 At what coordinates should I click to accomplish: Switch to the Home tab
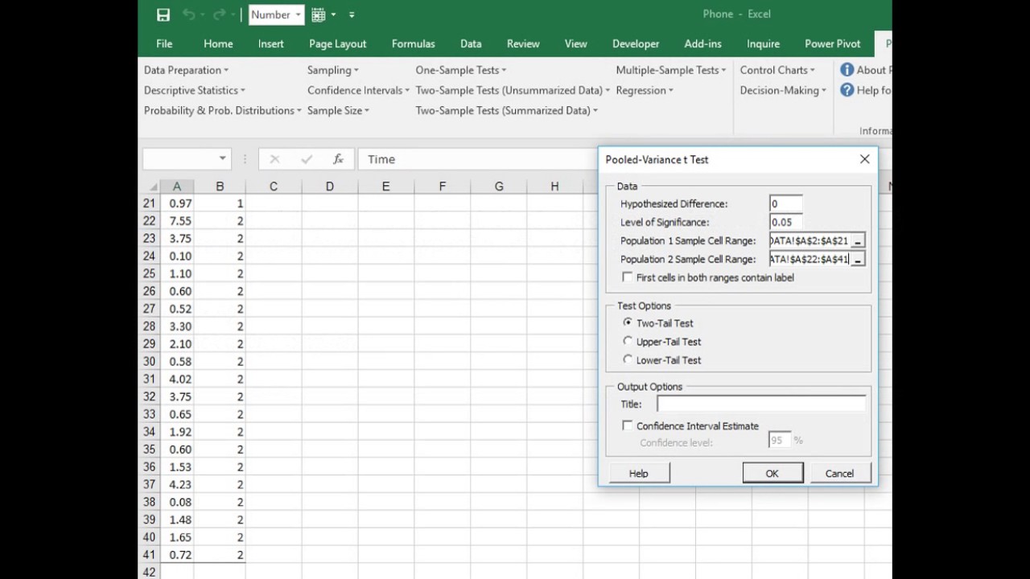218,43
